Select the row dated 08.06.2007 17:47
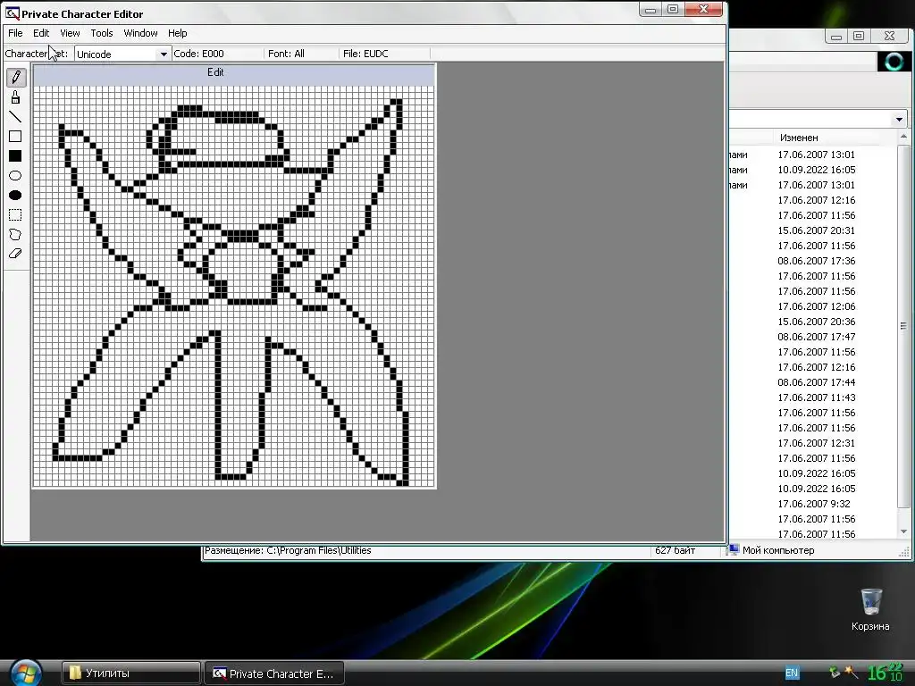This screenshot has width=915, height=686. (811, 337)
